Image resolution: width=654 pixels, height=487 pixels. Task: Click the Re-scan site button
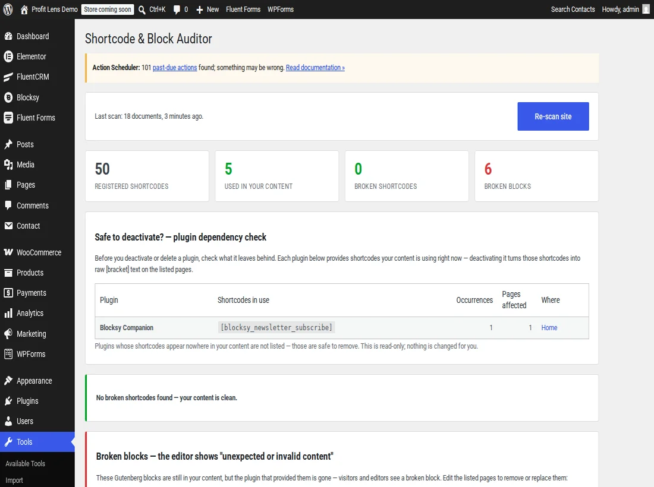(x=553, y=116)
